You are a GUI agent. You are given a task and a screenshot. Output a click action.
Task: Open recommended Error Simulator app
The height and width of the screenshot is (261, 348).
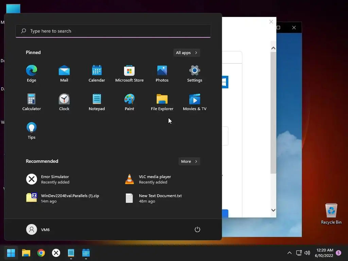click(x=48, y=179)
